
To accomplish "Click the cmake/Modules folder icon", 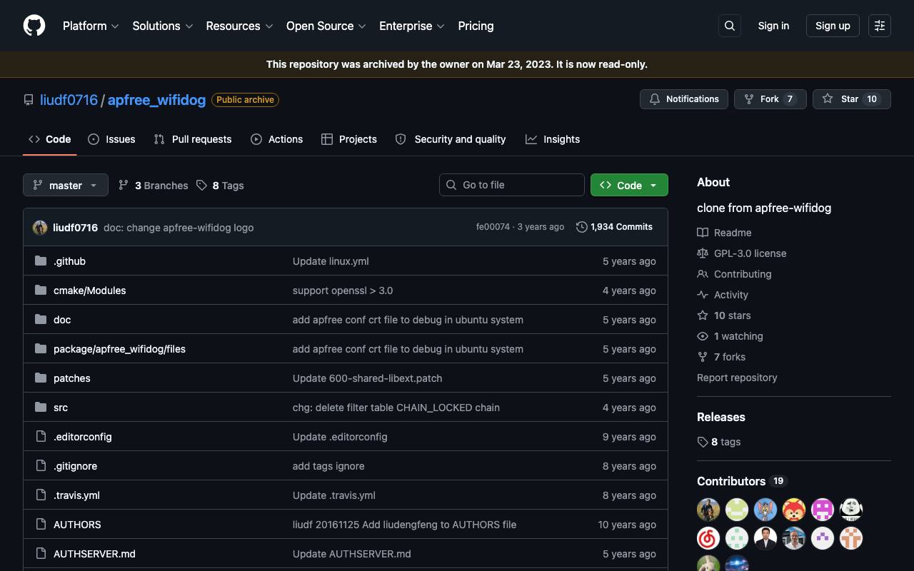I will coord(41,290).
